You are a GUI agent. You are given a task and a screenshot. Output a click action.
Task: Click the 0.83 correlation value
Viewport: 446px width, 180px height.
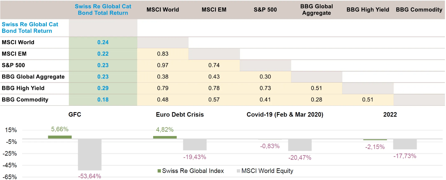163,54
